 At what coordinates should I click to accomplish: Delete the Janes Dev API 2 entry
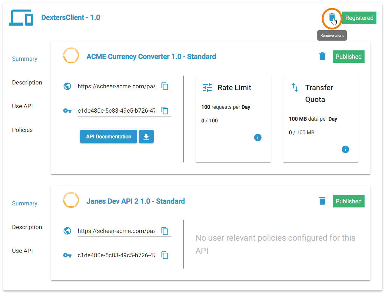coord(322,201)
